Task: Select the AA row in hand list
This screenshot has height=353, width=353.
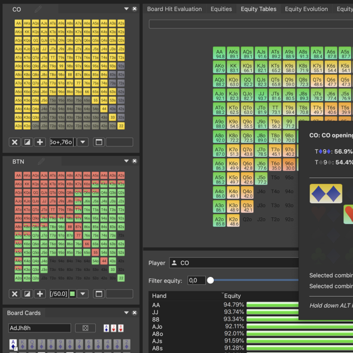Action: 156,305
